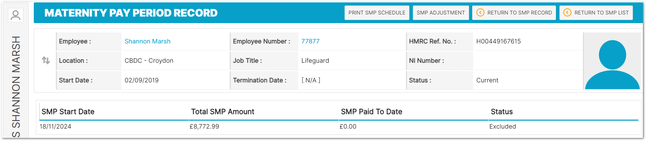Click the user profile icon in sidebar
Screen dimensions: 646x141
click(16, 15)
